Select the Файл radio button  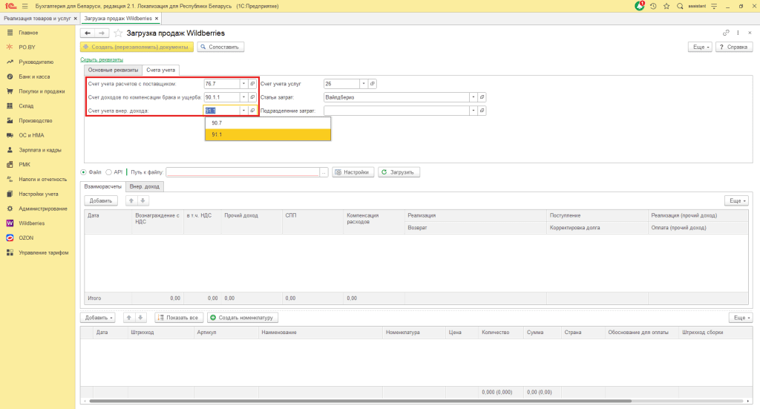click(x=83, y=171)
